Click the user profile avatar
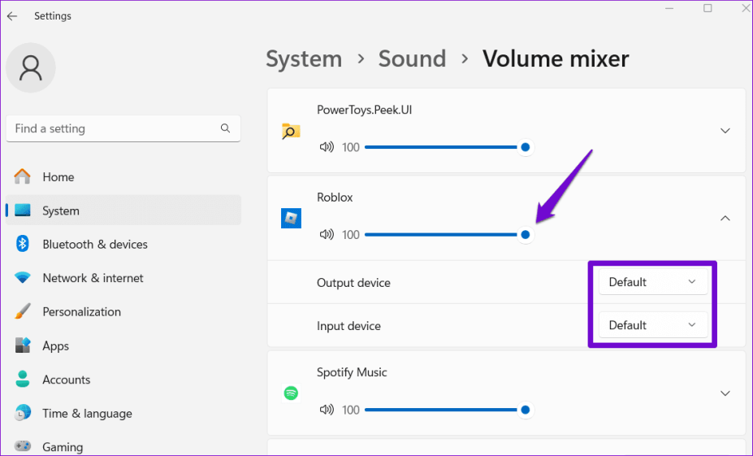 pos(31,68)
